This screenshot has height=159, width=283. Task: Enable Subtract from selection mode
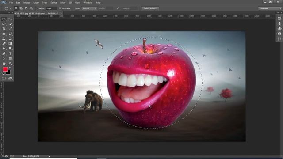click(26, 8)
